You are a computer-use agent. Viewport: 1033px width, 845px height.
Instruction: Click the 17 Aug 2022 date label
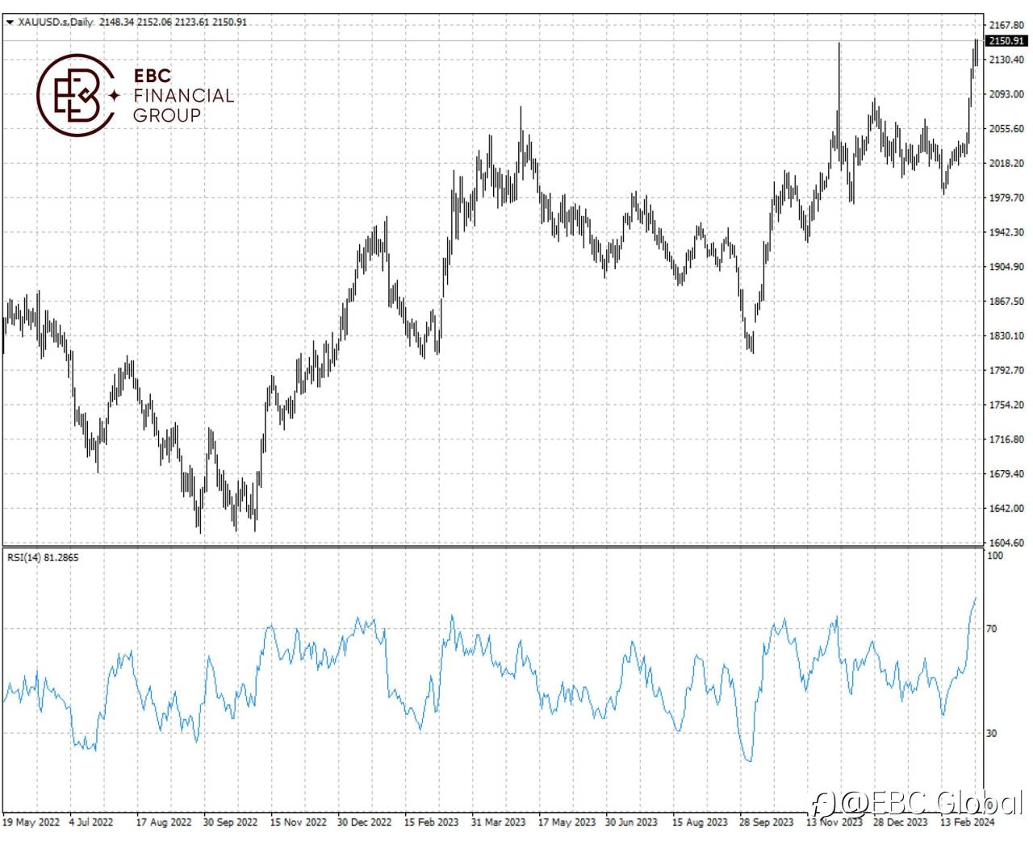tap(164, 822)
